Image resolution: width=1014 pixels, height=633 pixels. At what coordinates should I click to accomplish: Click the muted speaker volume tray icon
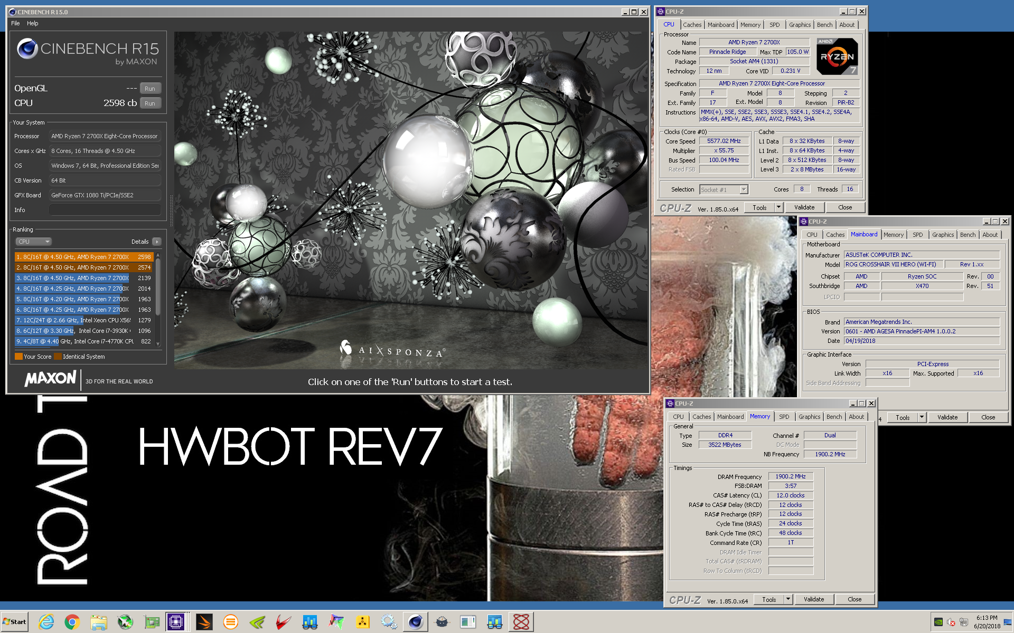click(x=951, y=622)
